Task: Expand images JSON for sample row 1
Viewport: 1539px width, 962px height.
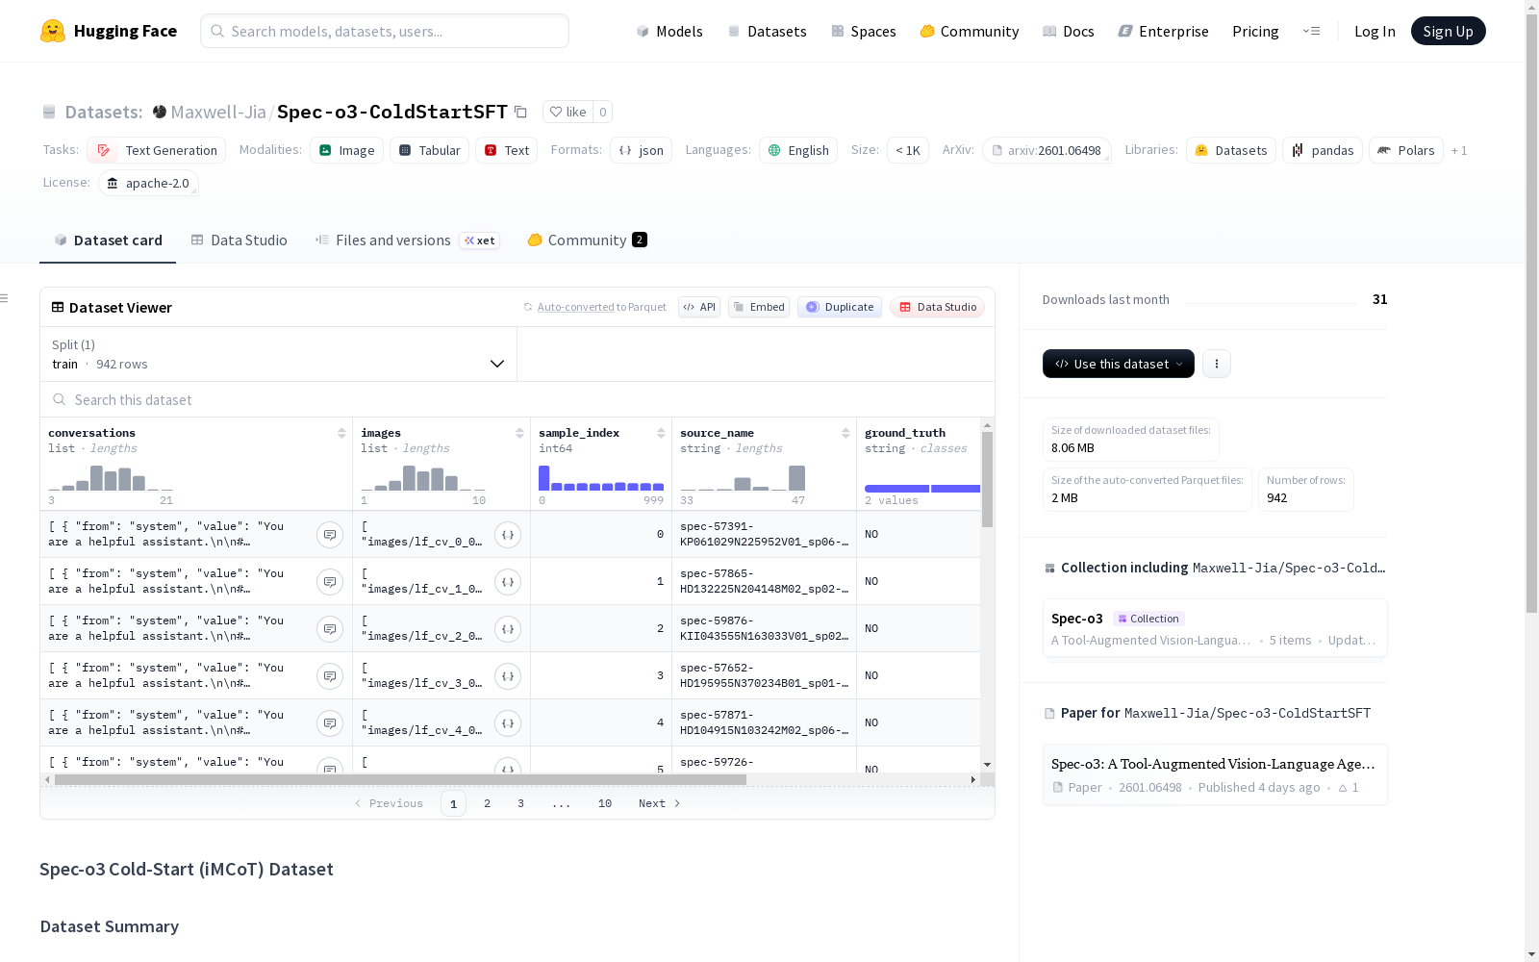Action: click(508, 582)
